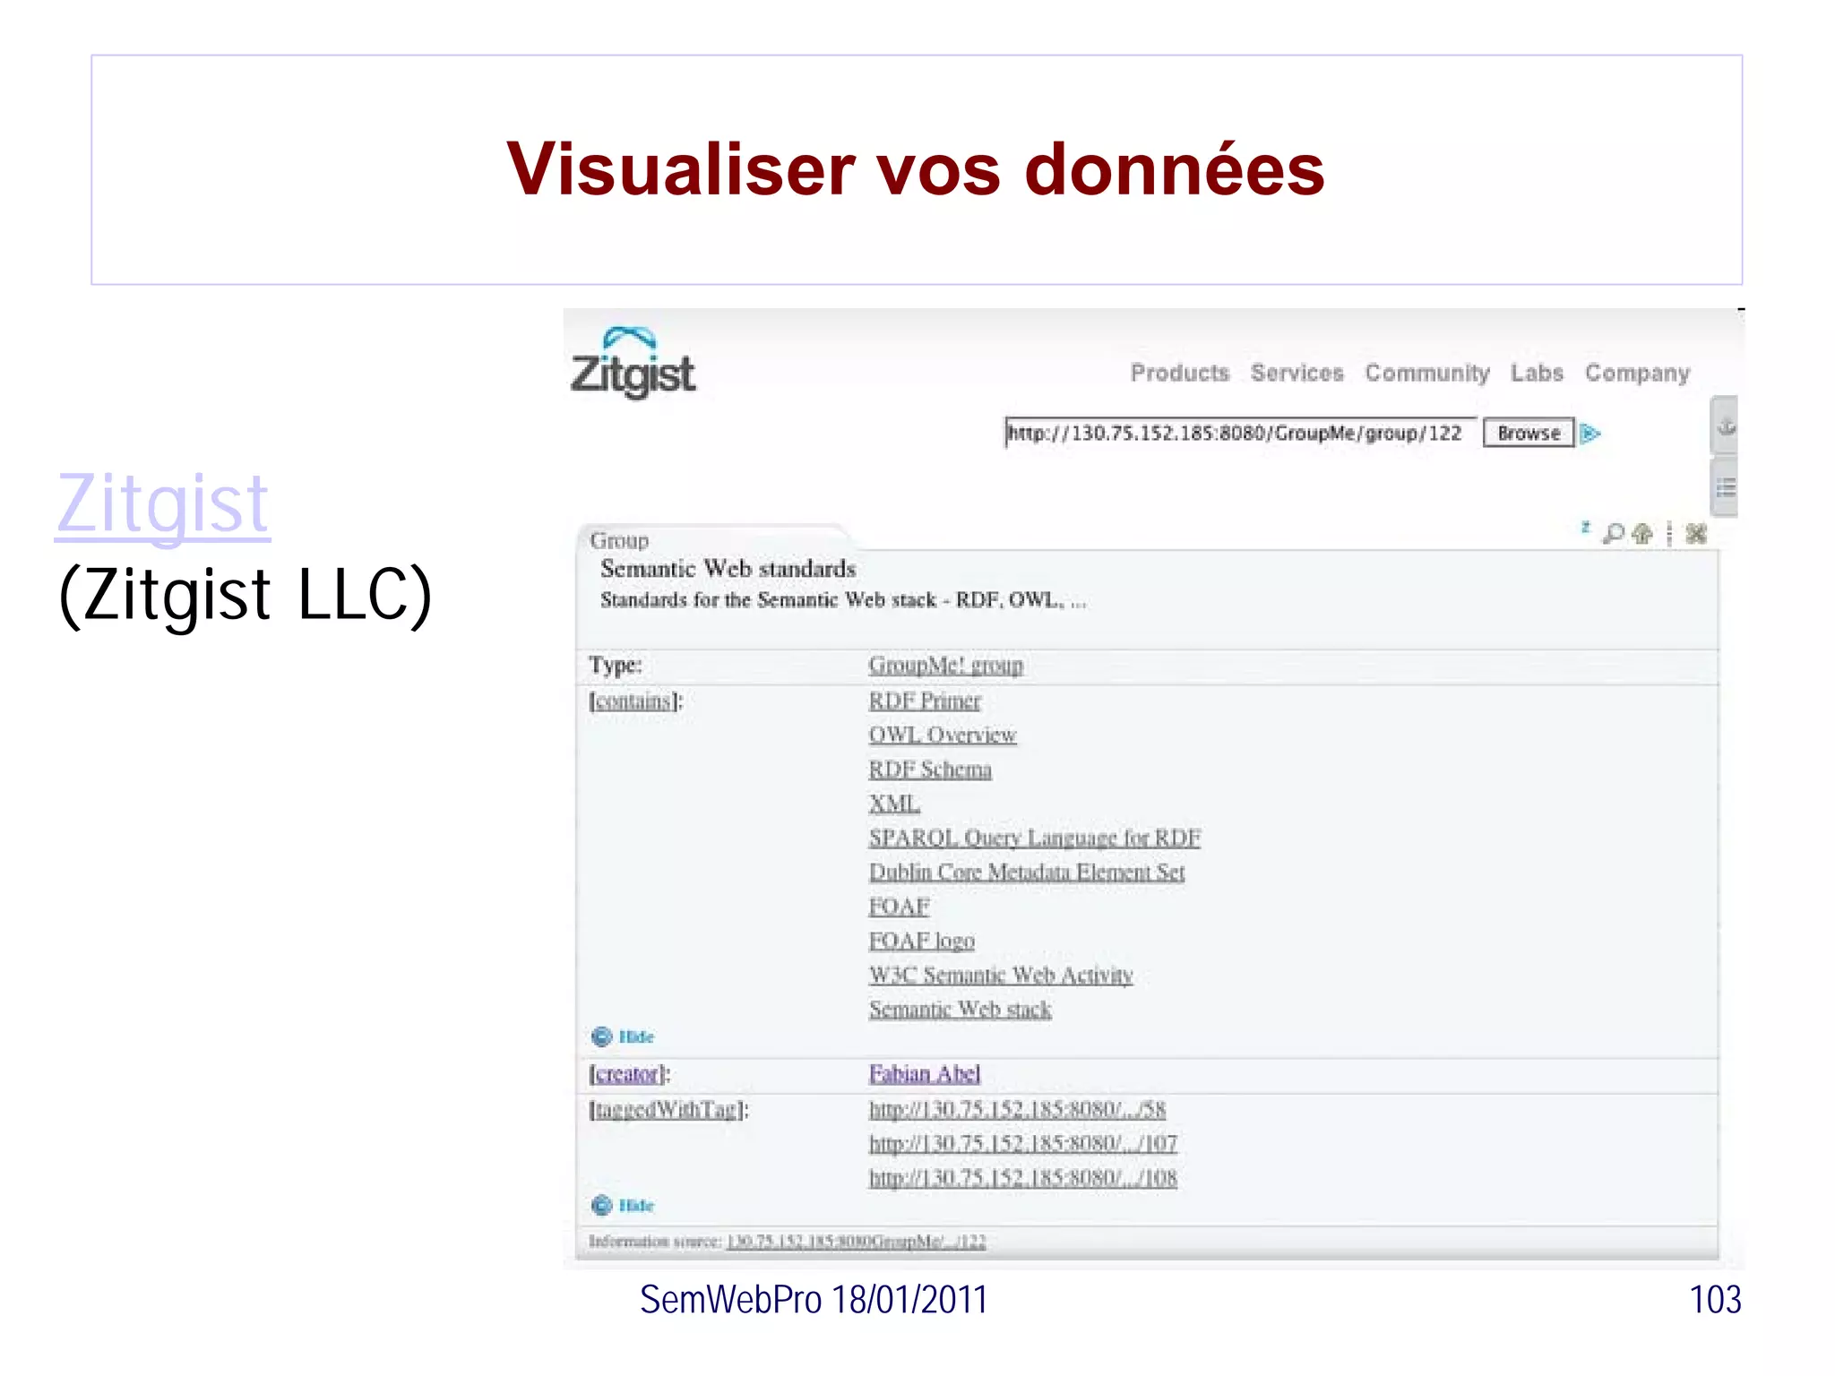Screen dimensions: 1835x1376
Task: Click the Semantic Web standards heading
Action: coord(728,569)
